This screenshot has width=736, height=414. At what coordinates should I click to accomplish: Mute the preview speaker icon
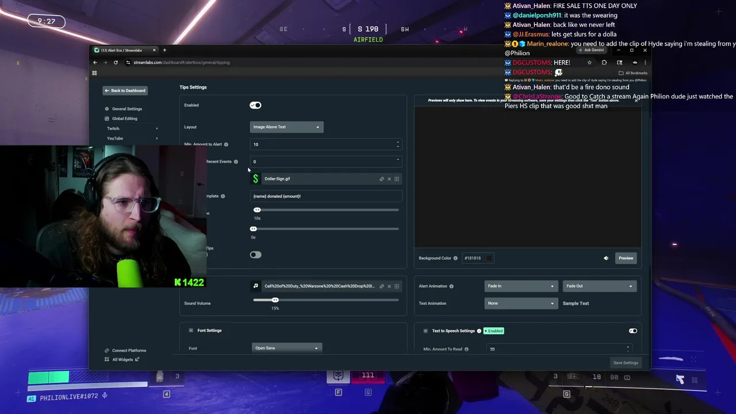pyautogui.click(x=606, y=258)
